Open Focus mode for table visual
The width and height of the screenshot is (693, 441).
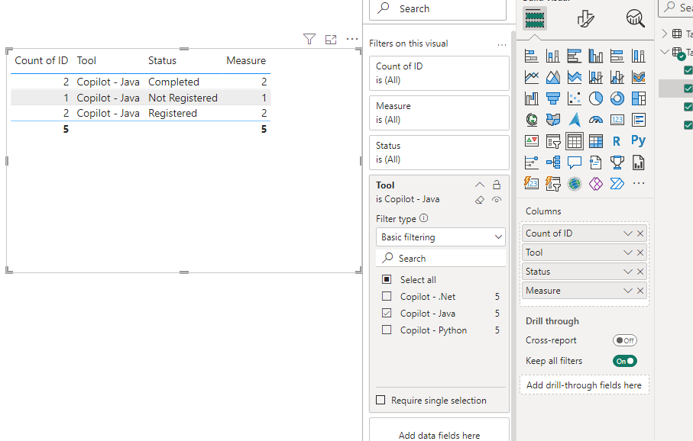pyautogui.click(x=331, y=39)
